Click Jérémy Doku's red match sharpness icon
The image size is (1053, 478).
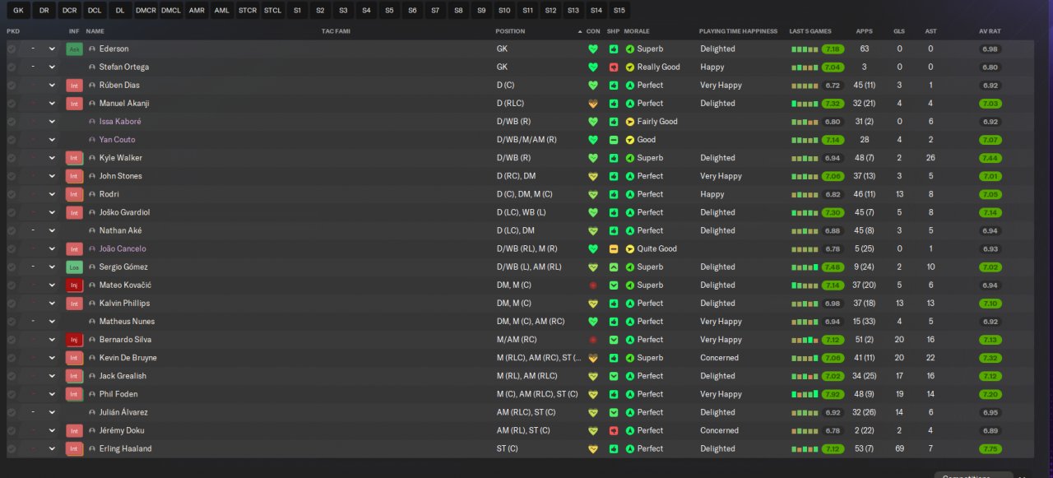[613, 430]
